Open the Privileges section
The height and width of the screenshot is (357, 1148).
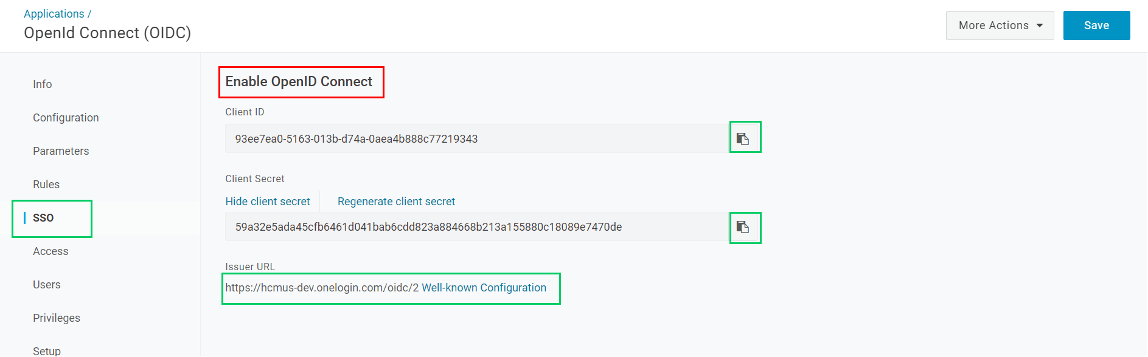(57, 318)
